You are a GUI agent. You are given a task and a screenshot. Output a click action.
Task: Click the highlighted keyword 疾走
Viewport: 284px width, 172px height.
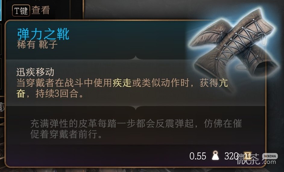[x=122, y=83]
